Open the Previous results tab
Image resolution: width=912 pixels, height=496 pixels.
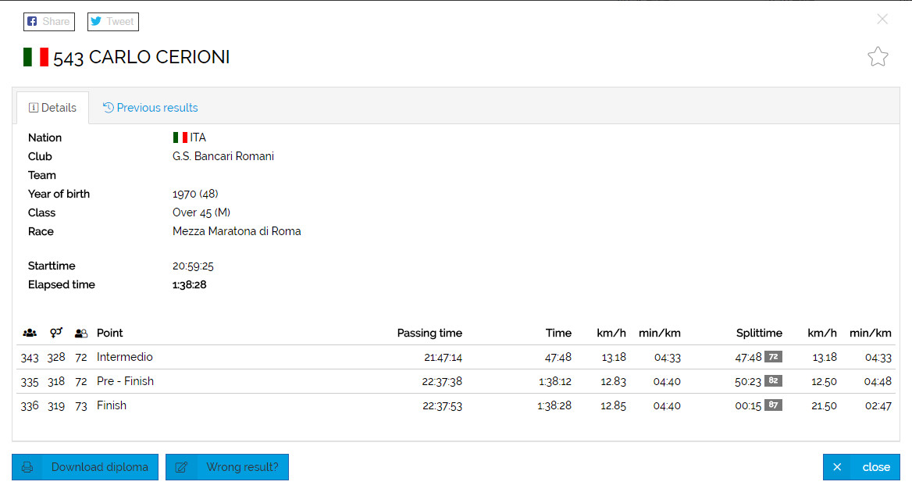(150, 108)
